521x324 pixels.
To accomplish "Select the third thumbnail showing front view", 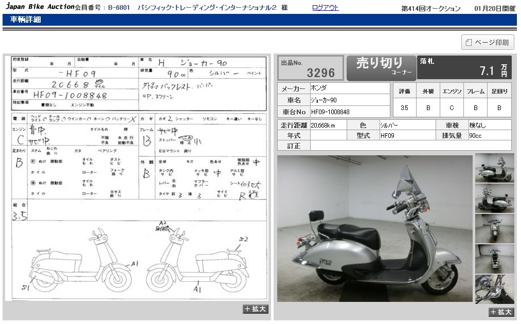I will (494, 229).
